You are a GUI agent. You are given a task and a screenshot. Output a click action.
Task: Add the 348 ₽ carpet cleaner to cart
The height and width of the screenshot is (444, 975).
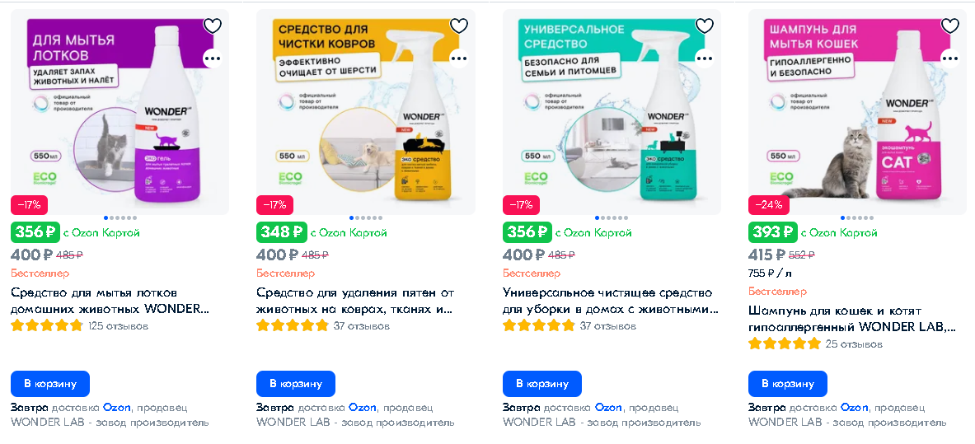click(296, 384)
